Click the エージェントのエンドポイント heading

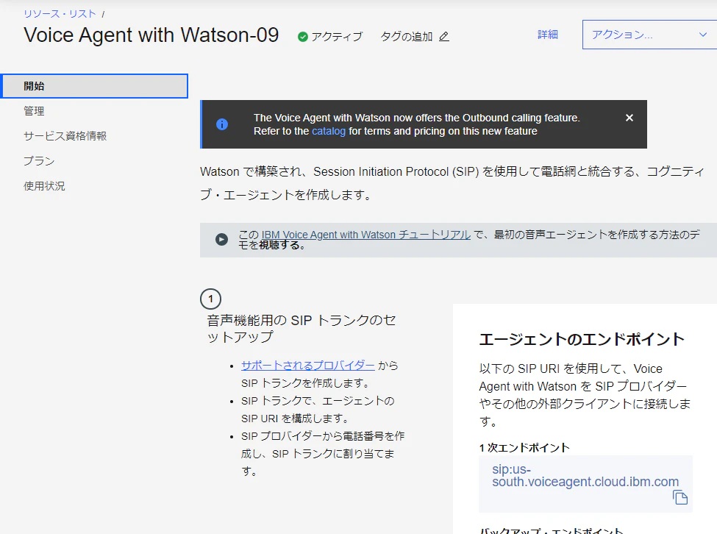click(x=582, y=339)
